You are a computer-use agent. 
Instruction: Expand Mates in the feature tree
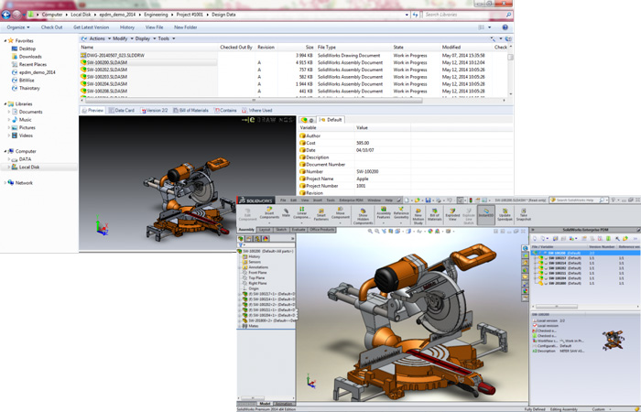pos(240,326)
